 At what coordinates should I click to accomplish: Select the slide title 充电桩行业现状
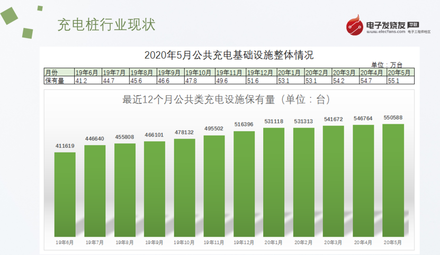click(x=106, y=25)
